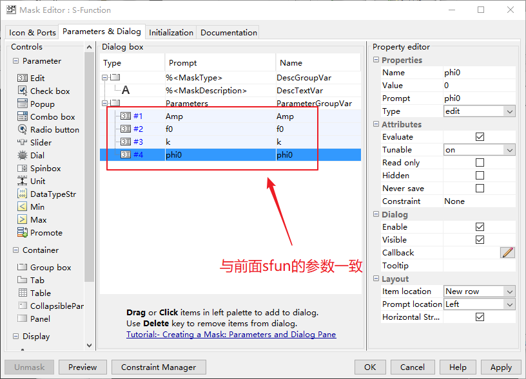This screenshot has width=526, height=379.
Task: Select the Dial control icon
Action: coord(23,155)
